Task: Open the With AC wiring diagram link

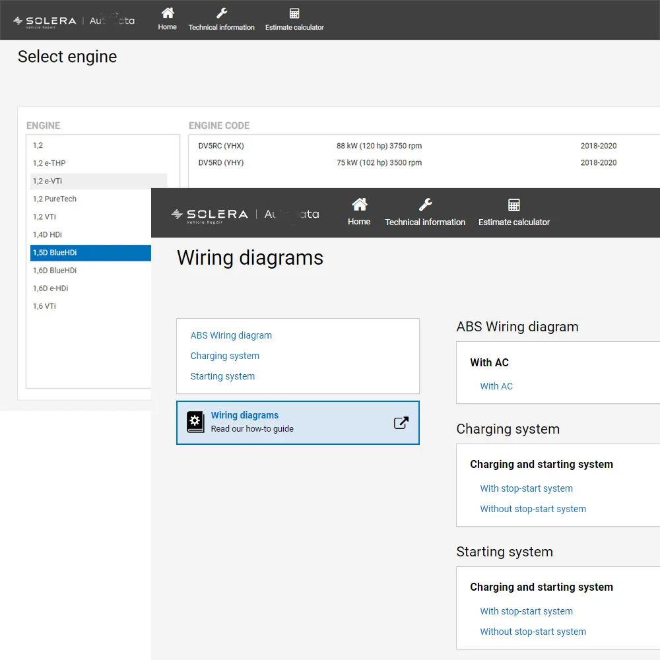Action: click(x=496, y=386)
